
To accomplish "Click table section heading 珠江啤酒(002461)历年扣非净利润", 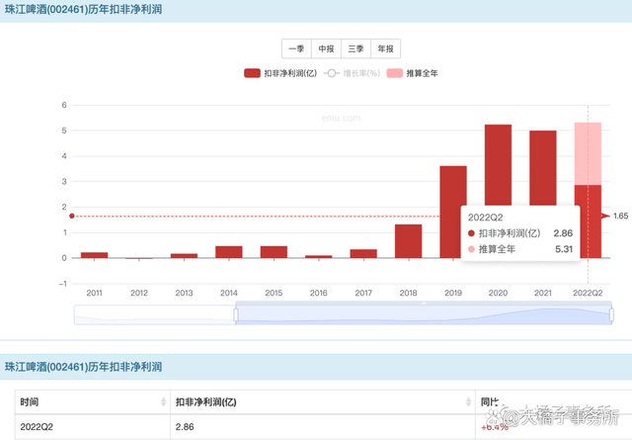I will click(83, 367).
